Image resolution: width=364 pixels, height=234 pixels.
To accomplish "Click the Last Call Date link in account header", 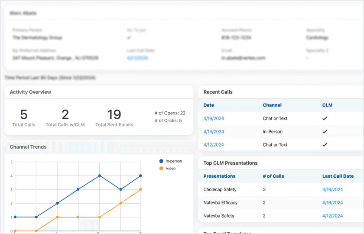I will [x=137, y=58].
